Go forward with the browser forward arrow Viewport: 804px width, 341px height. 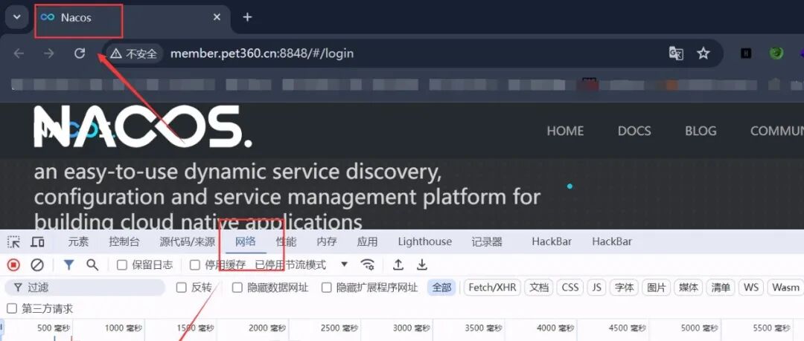click(49, 53)
